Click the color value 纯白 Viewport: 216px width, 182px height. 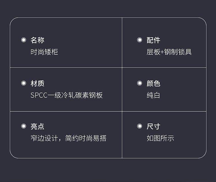[153, 95]
